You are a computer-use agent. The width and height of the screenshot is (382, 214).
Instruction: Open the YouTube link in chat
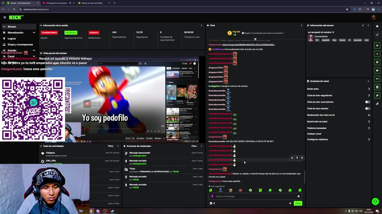tap(248, 45)
